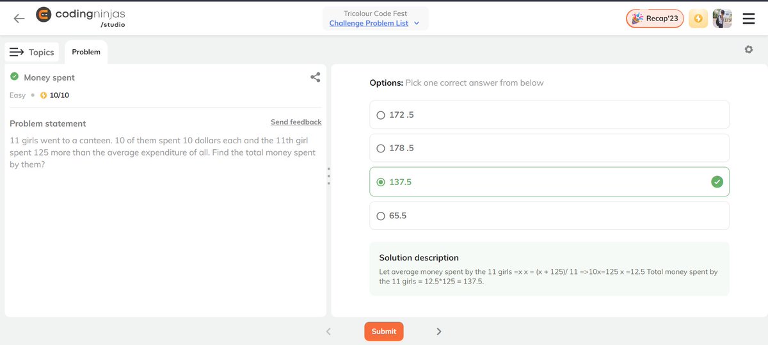The image size is (768, 345).
Task: Click the Solution description heading
Action: (x=419, y=257)
